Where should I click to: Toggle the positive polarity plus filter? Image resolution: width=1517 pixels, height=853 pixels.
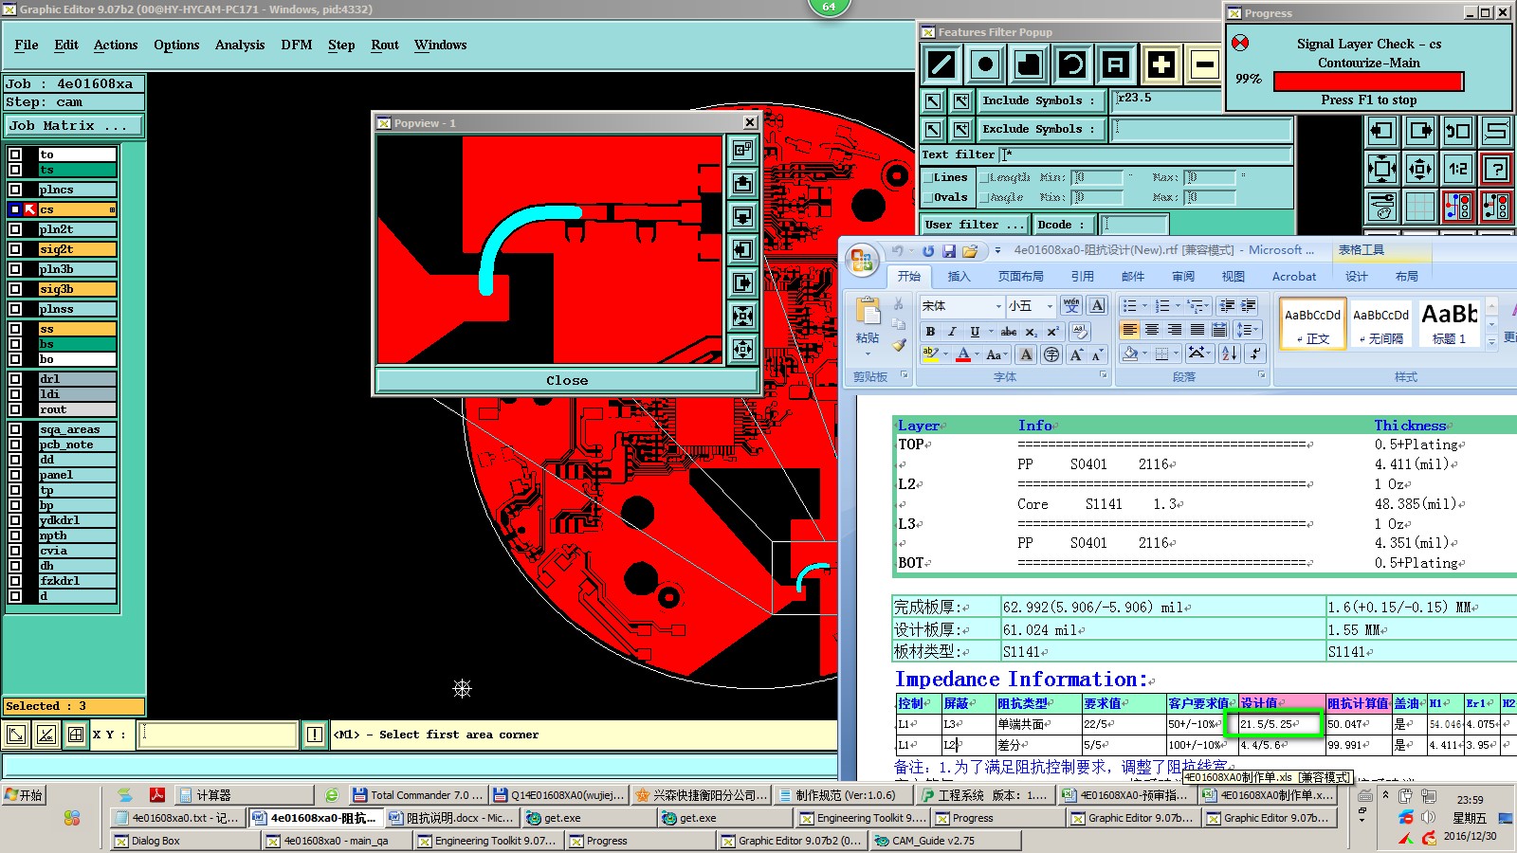tap(1161, 64)
